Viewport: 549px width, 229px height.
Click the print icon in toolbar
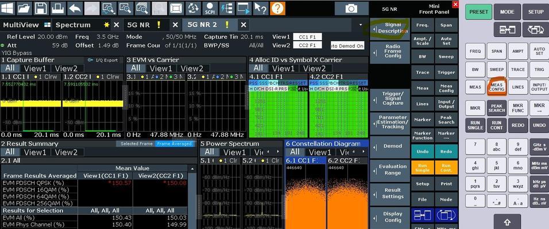point(58,8)
